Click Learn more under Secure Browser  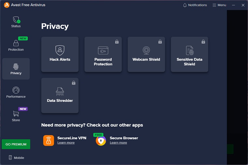(x=118, y=143)
